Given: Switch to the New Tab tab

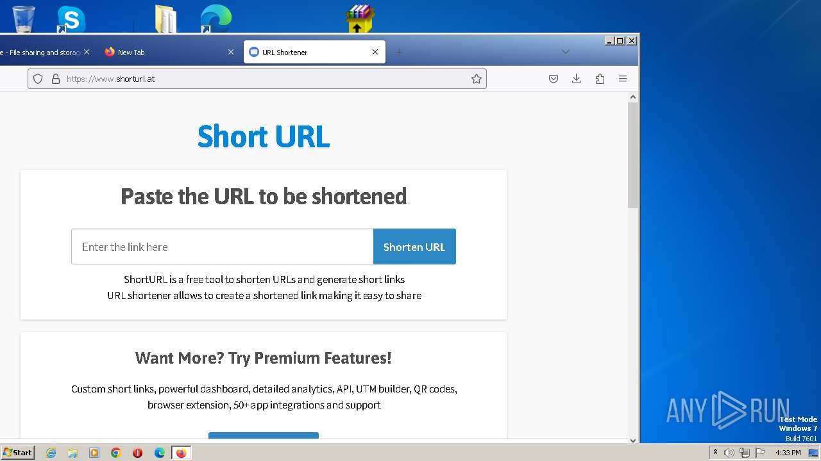Looking at the screenshot, I should pyautogui.click(x=169, y=53).
